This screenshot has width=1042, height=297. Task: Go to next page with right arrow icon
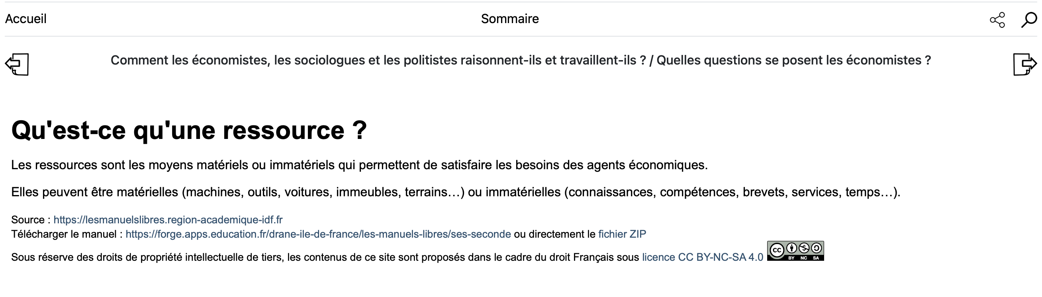click(x=1024, y=64)
